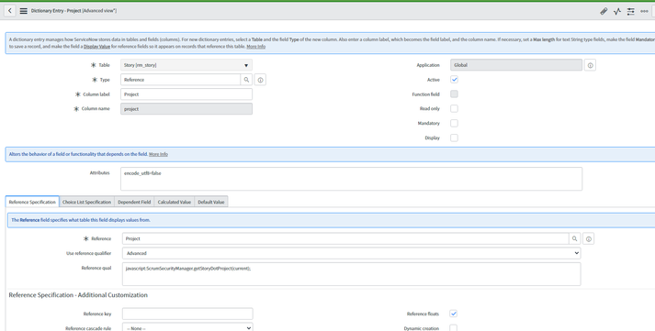Preview the referenced Project record info icon
Viewport: 655px width, 331px height.
(x=589, y=239)
